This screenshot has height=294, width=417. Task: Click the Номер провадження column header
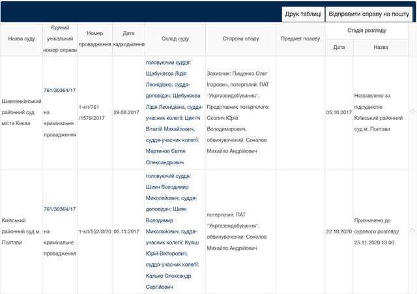(x=94, y=39)
